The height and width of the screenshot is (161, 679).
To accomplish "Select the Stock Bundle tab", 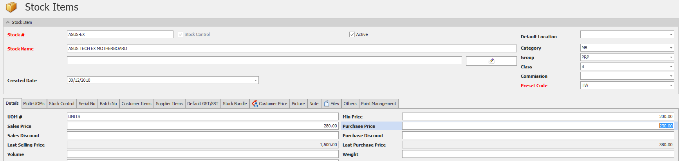I will coord(235,104).
